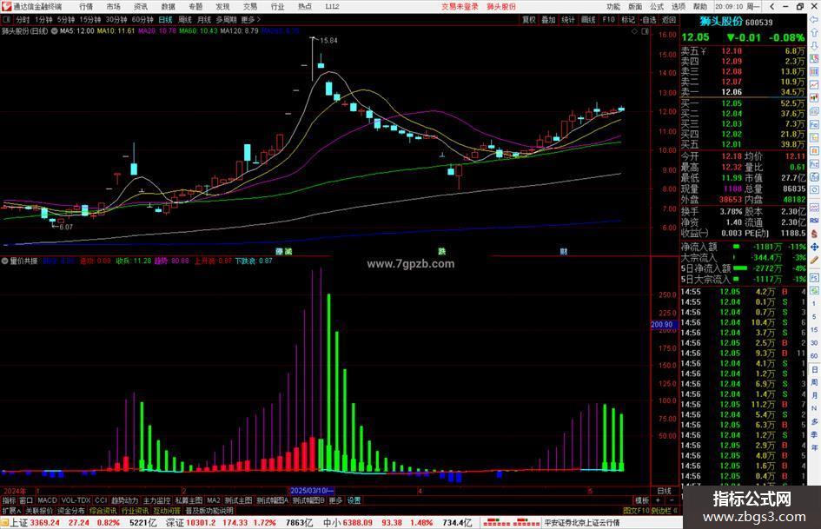Expand 更多 indicators in bottom bar
The image size is (821, 529).
[x=335, y=500]
